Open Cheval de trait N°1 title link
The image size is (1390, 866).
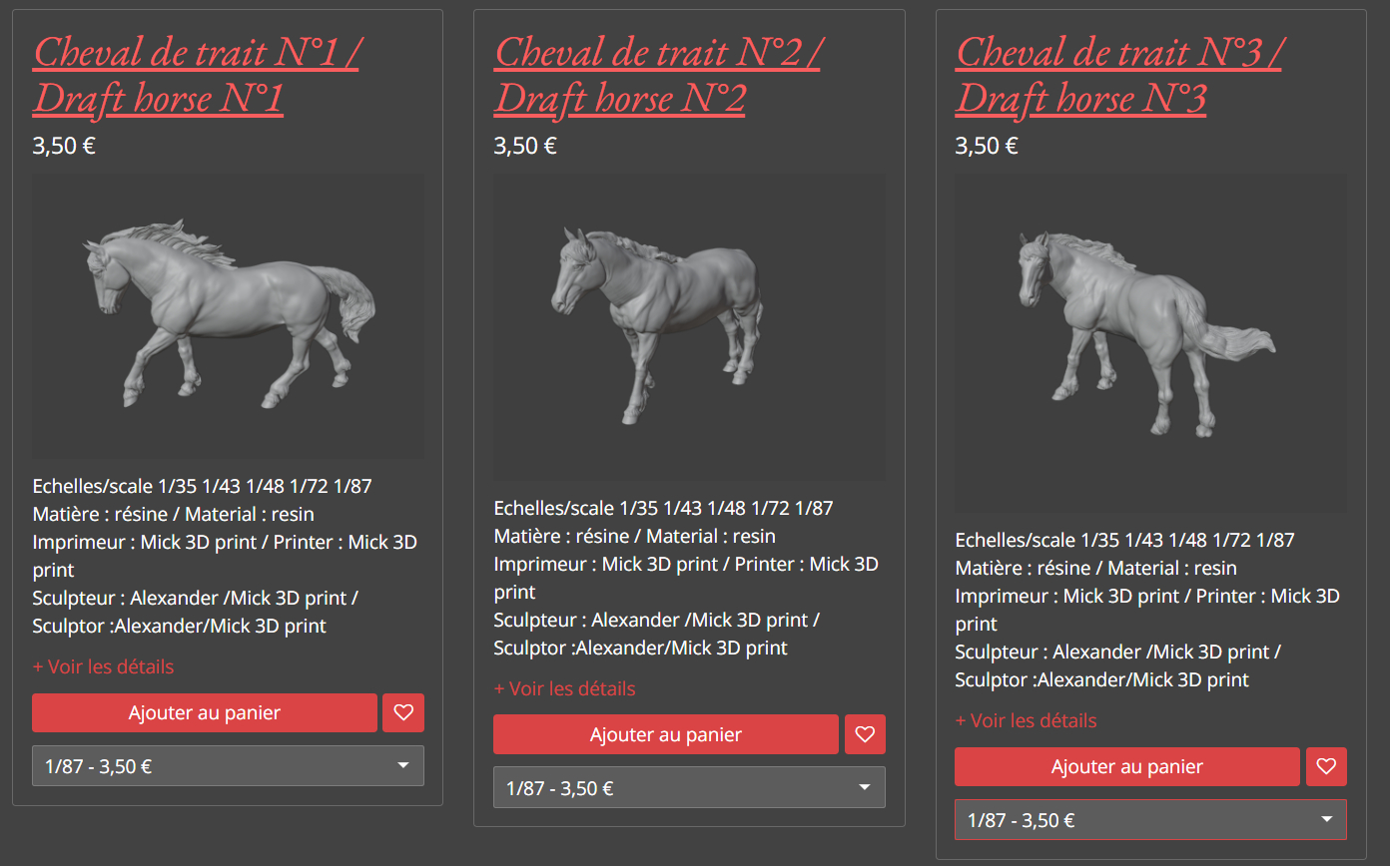(x=196, y=75)
